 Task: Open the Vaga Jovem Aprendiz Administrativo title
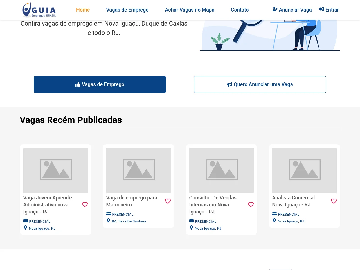coord(48,205)
